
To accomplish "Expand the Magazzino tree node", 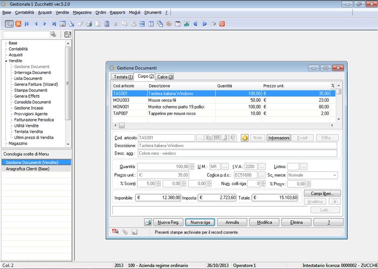I will [6, 144].
